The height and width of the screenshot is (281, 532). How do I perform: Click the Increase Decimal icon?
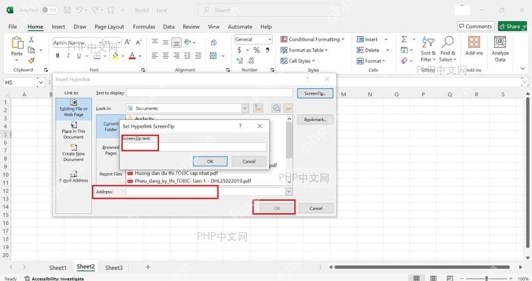pyautogui.click(x=239, y=61)
